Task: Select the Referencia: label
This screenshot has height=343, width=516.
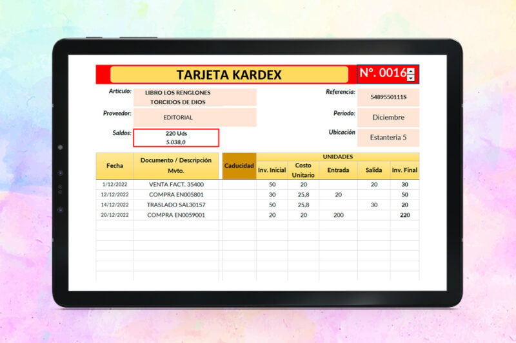Action: pyautogui.click(x=341, y=92)
